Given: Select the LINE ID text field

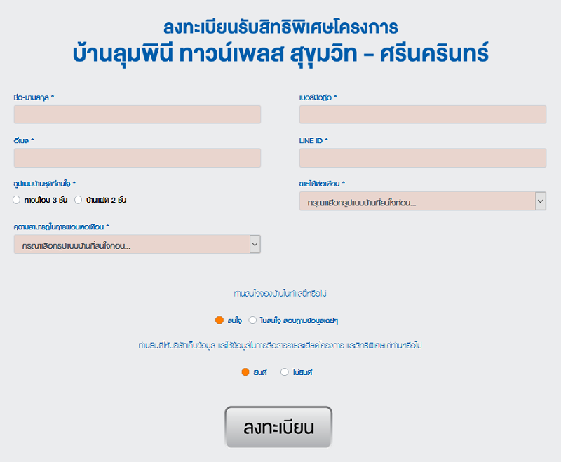Looking at the screenshot, I should (x=423, y=158).
